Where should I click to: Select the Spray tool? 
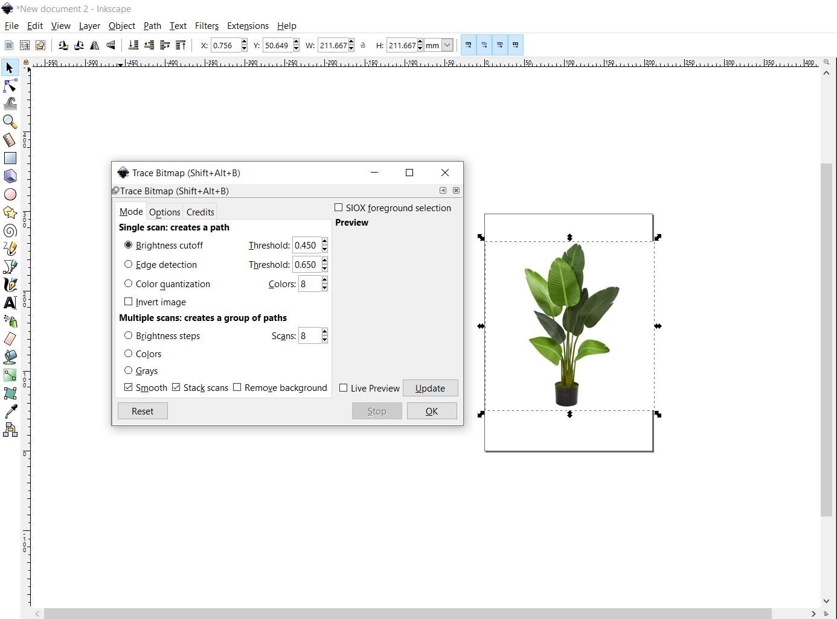pyautogui.click(x=10, y=321)
